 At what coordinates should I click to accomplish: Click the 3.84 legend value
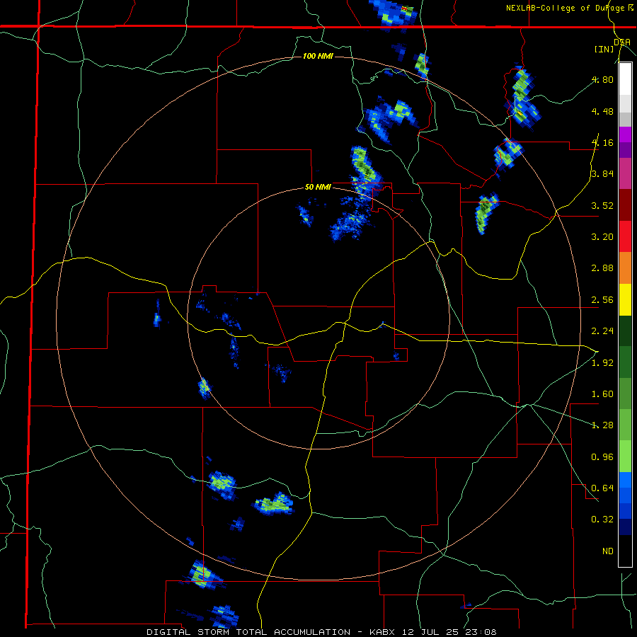(x=603, y=174)
